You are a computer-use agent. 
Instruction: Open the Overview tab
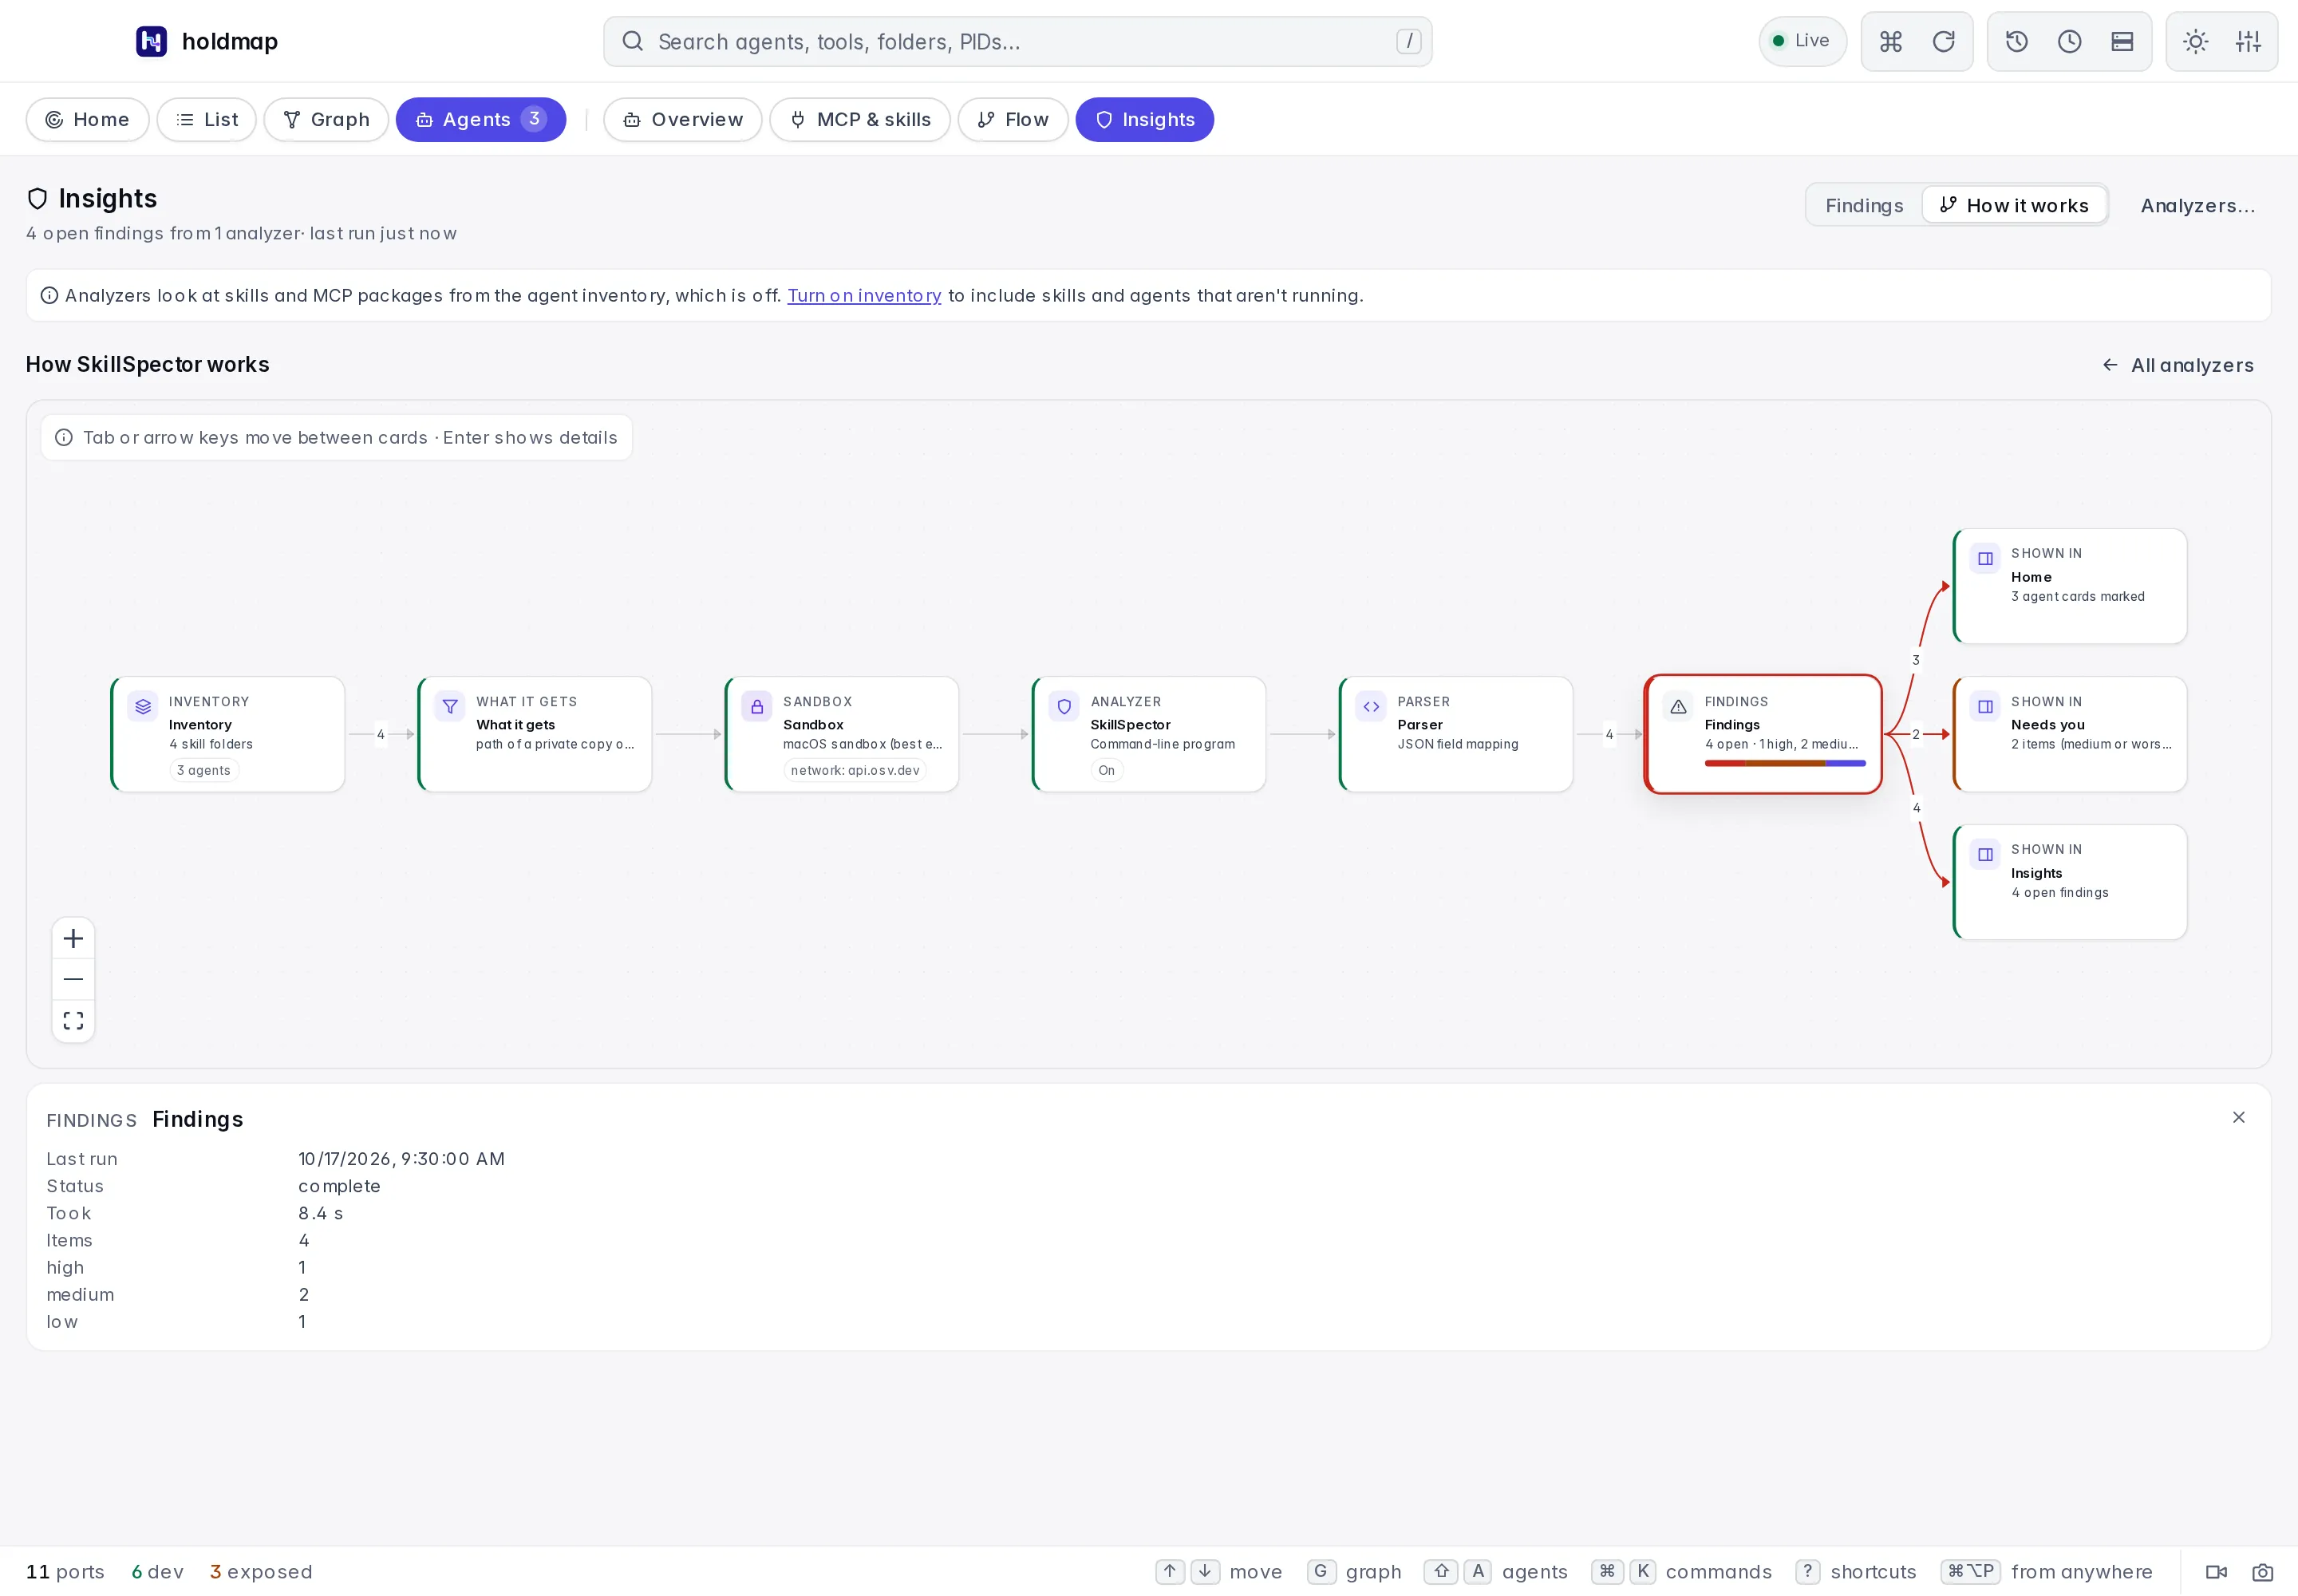coord(683,120)
